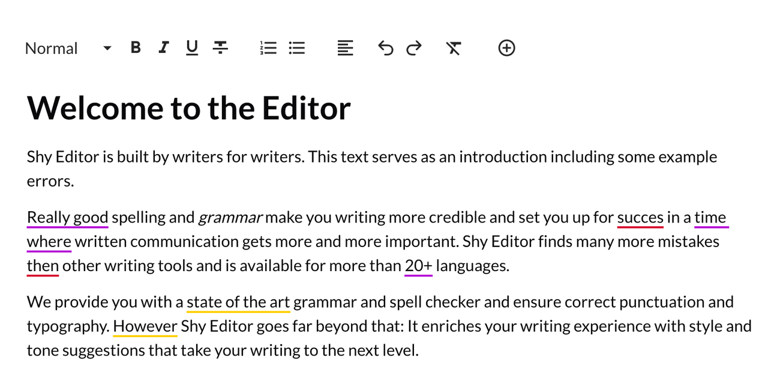Redo the last undone edit
The image size is (768, 382).
pyautogui.click(x=414, y=48)
